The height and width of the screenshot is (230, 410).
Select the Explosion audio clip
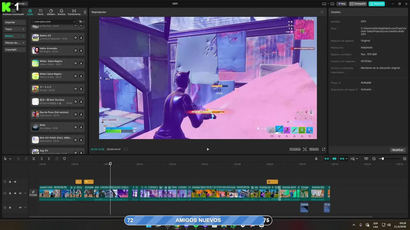click(304, 207)
